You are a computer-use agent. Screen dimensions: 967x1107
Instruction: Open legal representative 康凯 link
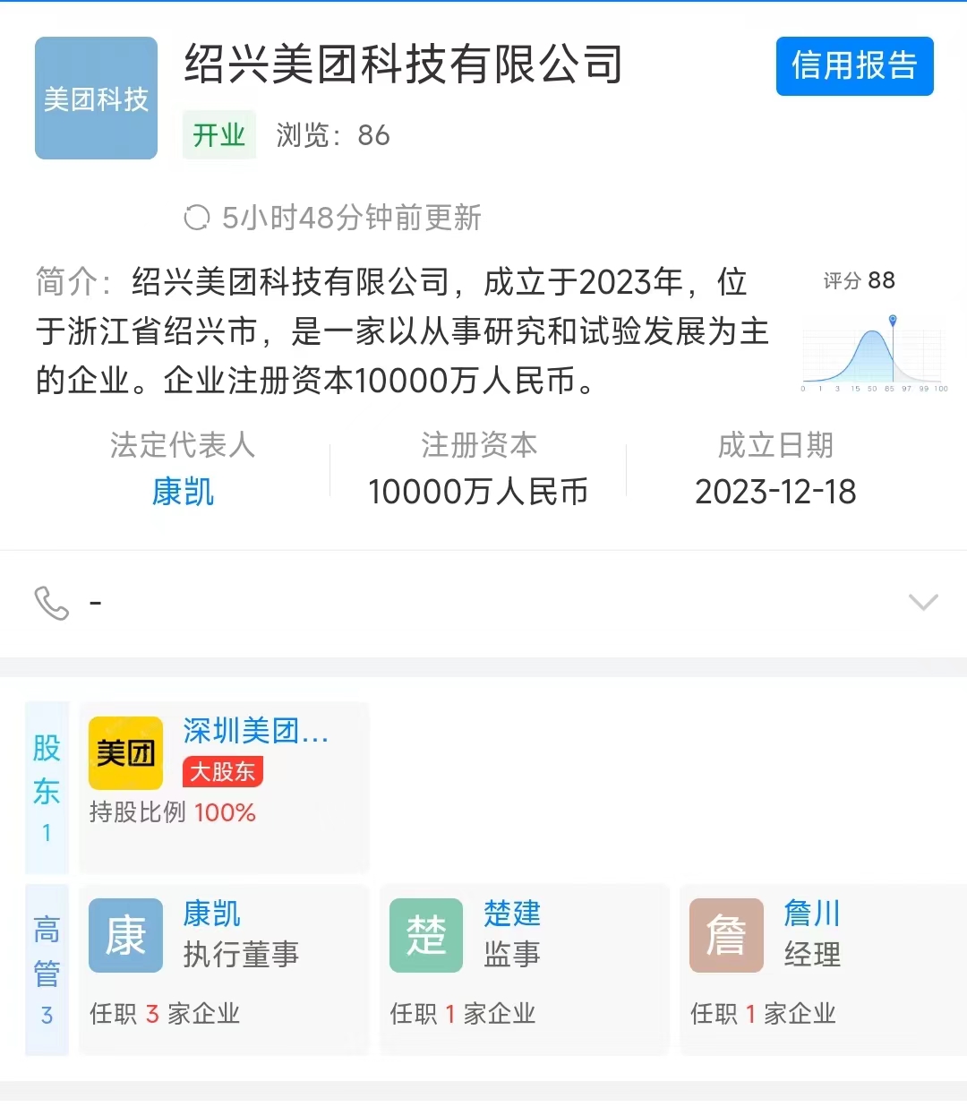[x=183, y=492]
